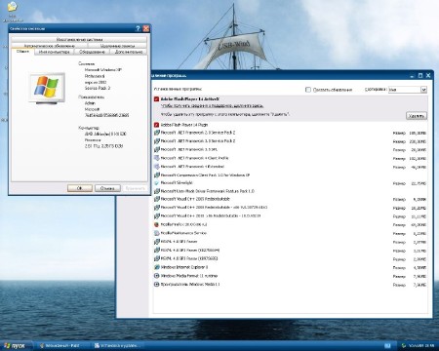Switch to the Оборудование tab

click(92, 52)
